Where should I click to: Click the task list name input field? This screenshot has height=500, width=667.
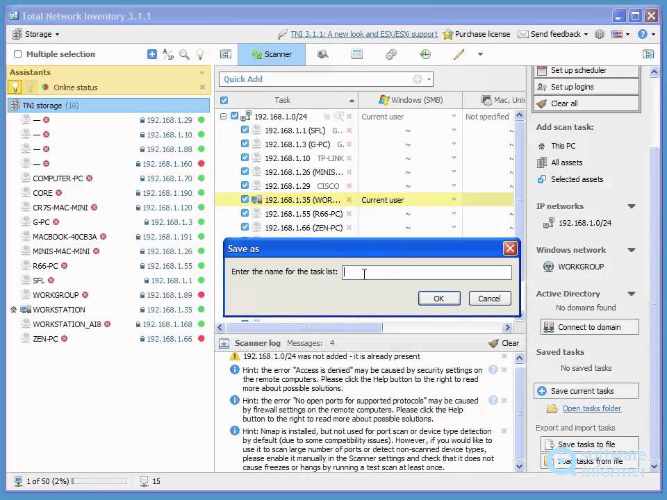[x=427, y=272]
